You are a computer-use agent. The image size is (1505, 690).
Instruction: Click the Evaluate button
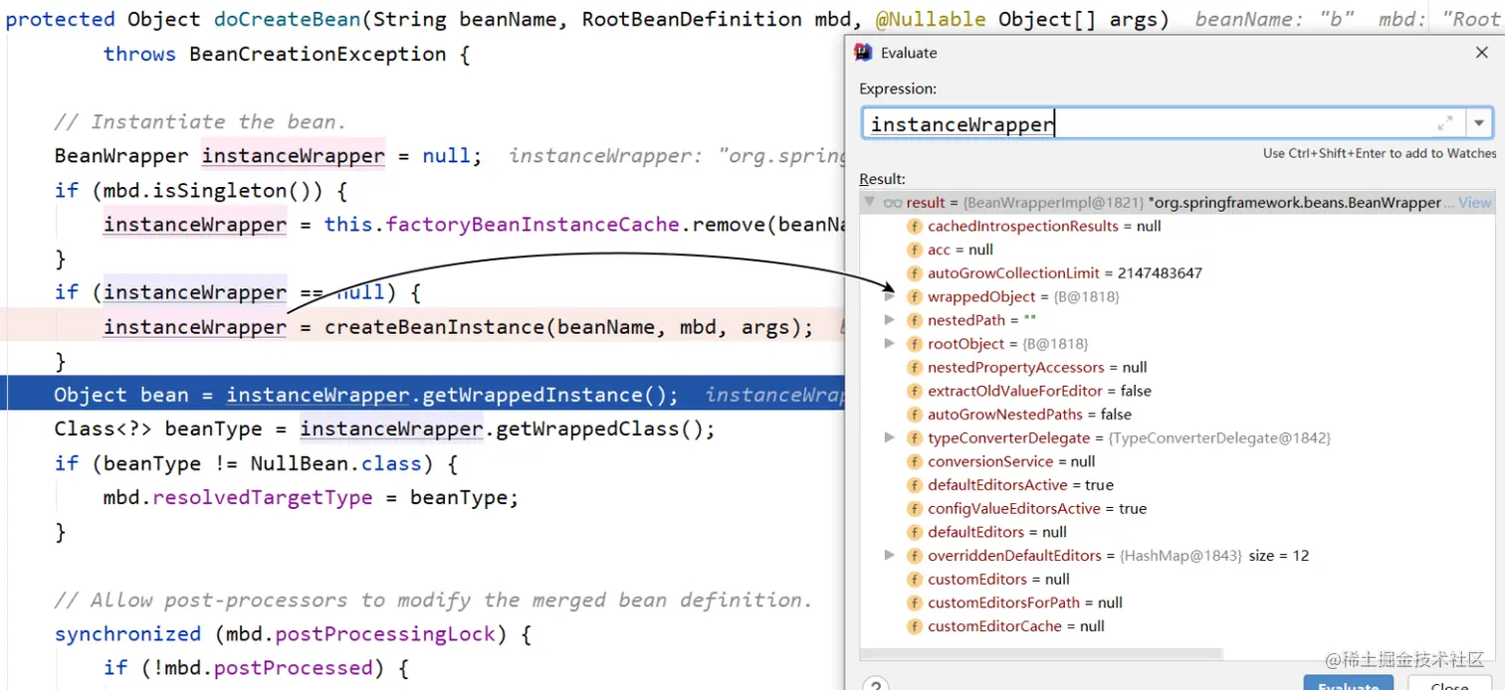[x=1349, y=685]
